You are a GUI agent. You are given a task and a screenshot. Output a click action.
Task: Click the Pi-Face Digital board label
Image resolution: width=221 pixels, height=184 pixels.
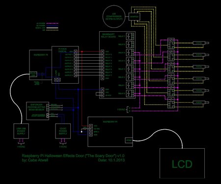click(62, 50)
